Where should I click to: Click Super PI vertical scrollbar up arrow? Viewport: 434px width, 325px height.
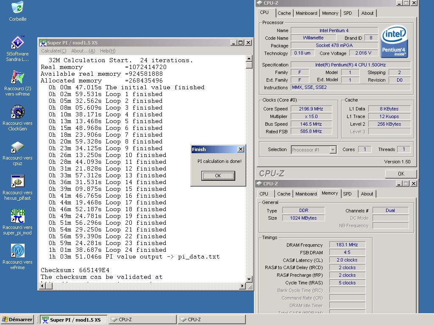[x=249, y=58]
